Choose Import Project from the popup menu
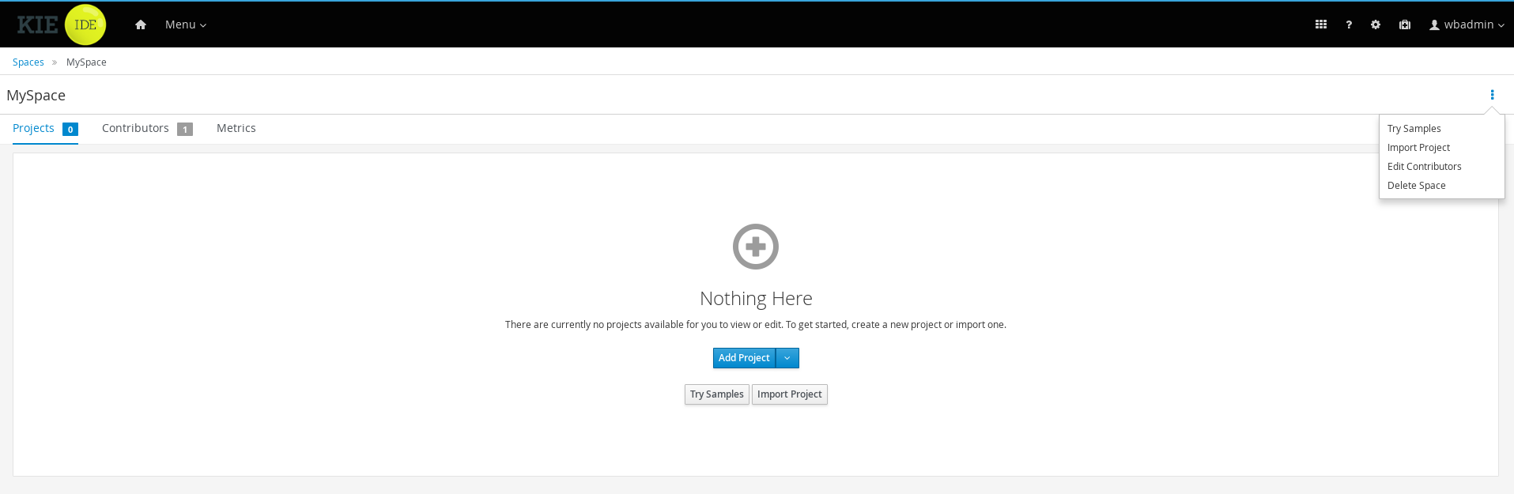 tap(1418, 148)
